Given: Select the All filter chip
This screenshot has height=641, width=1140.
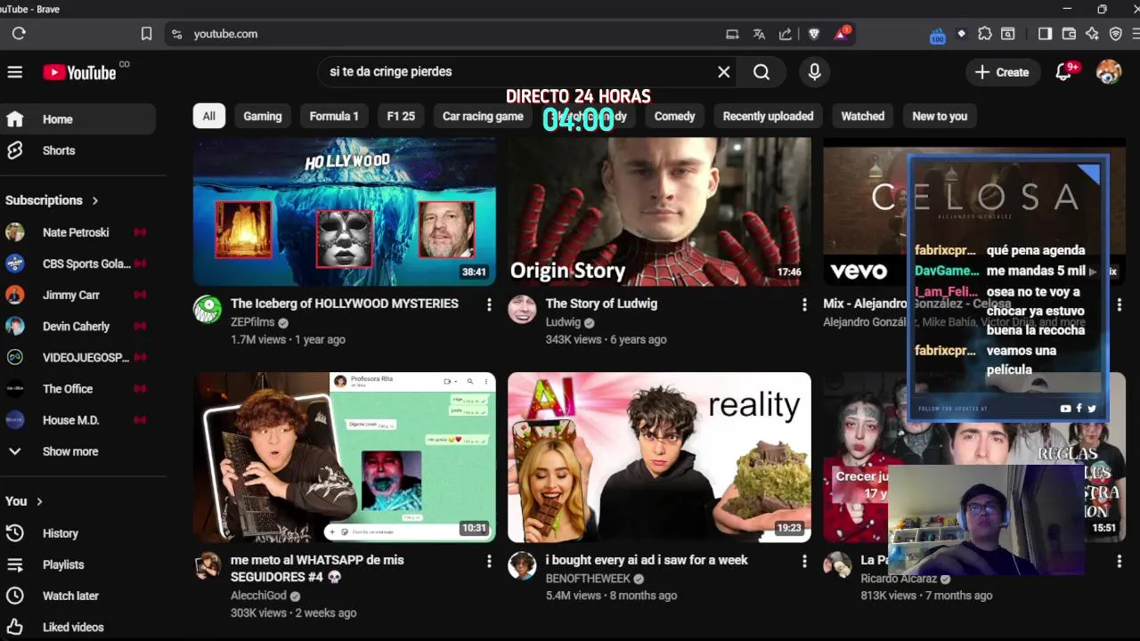Looking at the screenshot, I should point(208,116).
